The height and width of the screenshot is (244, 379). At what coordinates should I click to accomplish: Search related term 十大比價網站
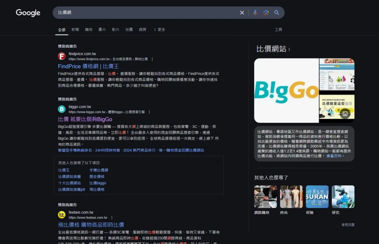tap(70, 183)
